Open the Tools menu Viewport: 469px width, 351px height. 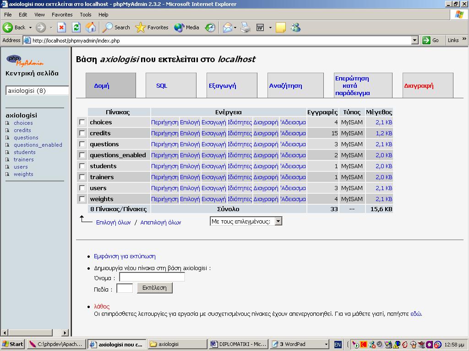point(86,15)
